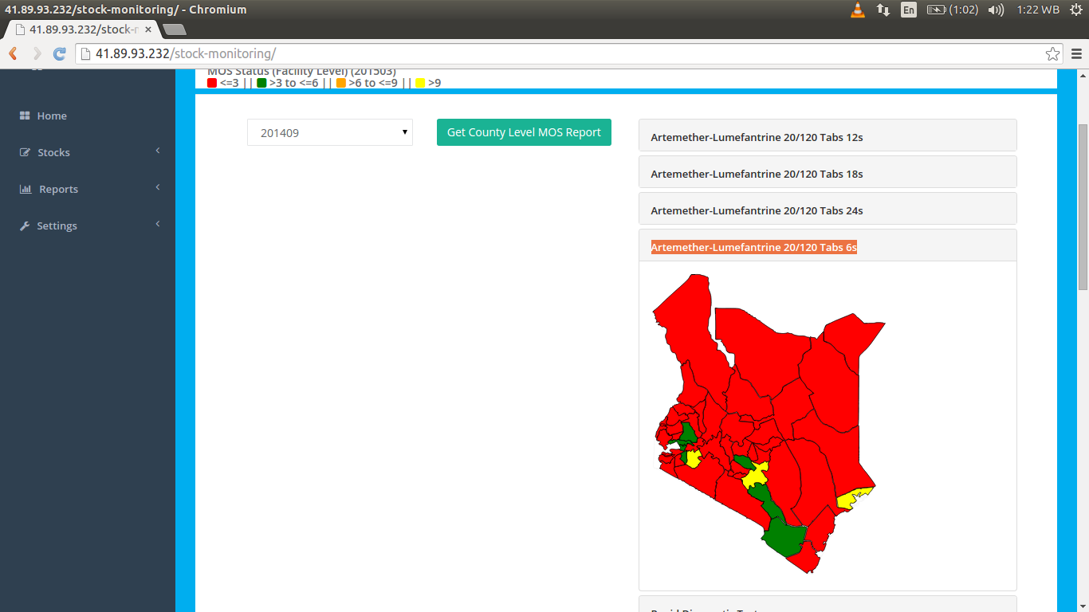Click the Settings wrench icon
1089x612 pixels.
[x=25, y=226]
